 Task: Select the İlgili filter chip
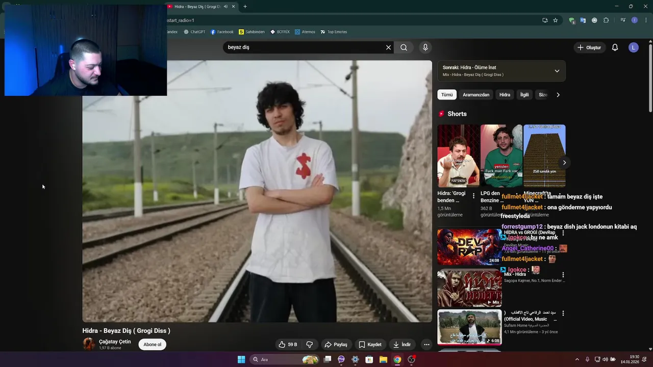pos(524,95)
